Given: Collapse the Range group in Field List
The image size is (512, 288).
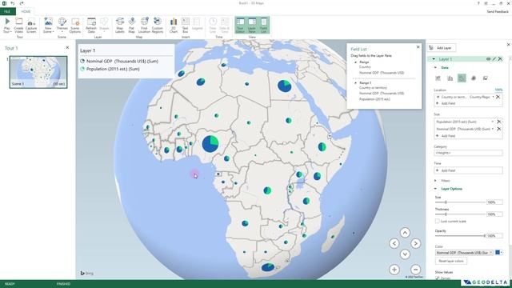Looking at the screenshot, I should (x=355, y=62).
